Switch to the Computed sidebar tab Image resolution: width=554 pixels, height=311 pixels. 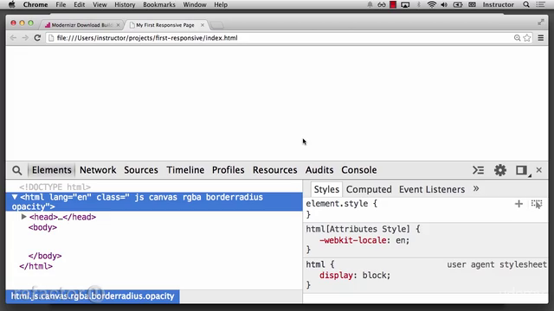(x=369, y=189)
